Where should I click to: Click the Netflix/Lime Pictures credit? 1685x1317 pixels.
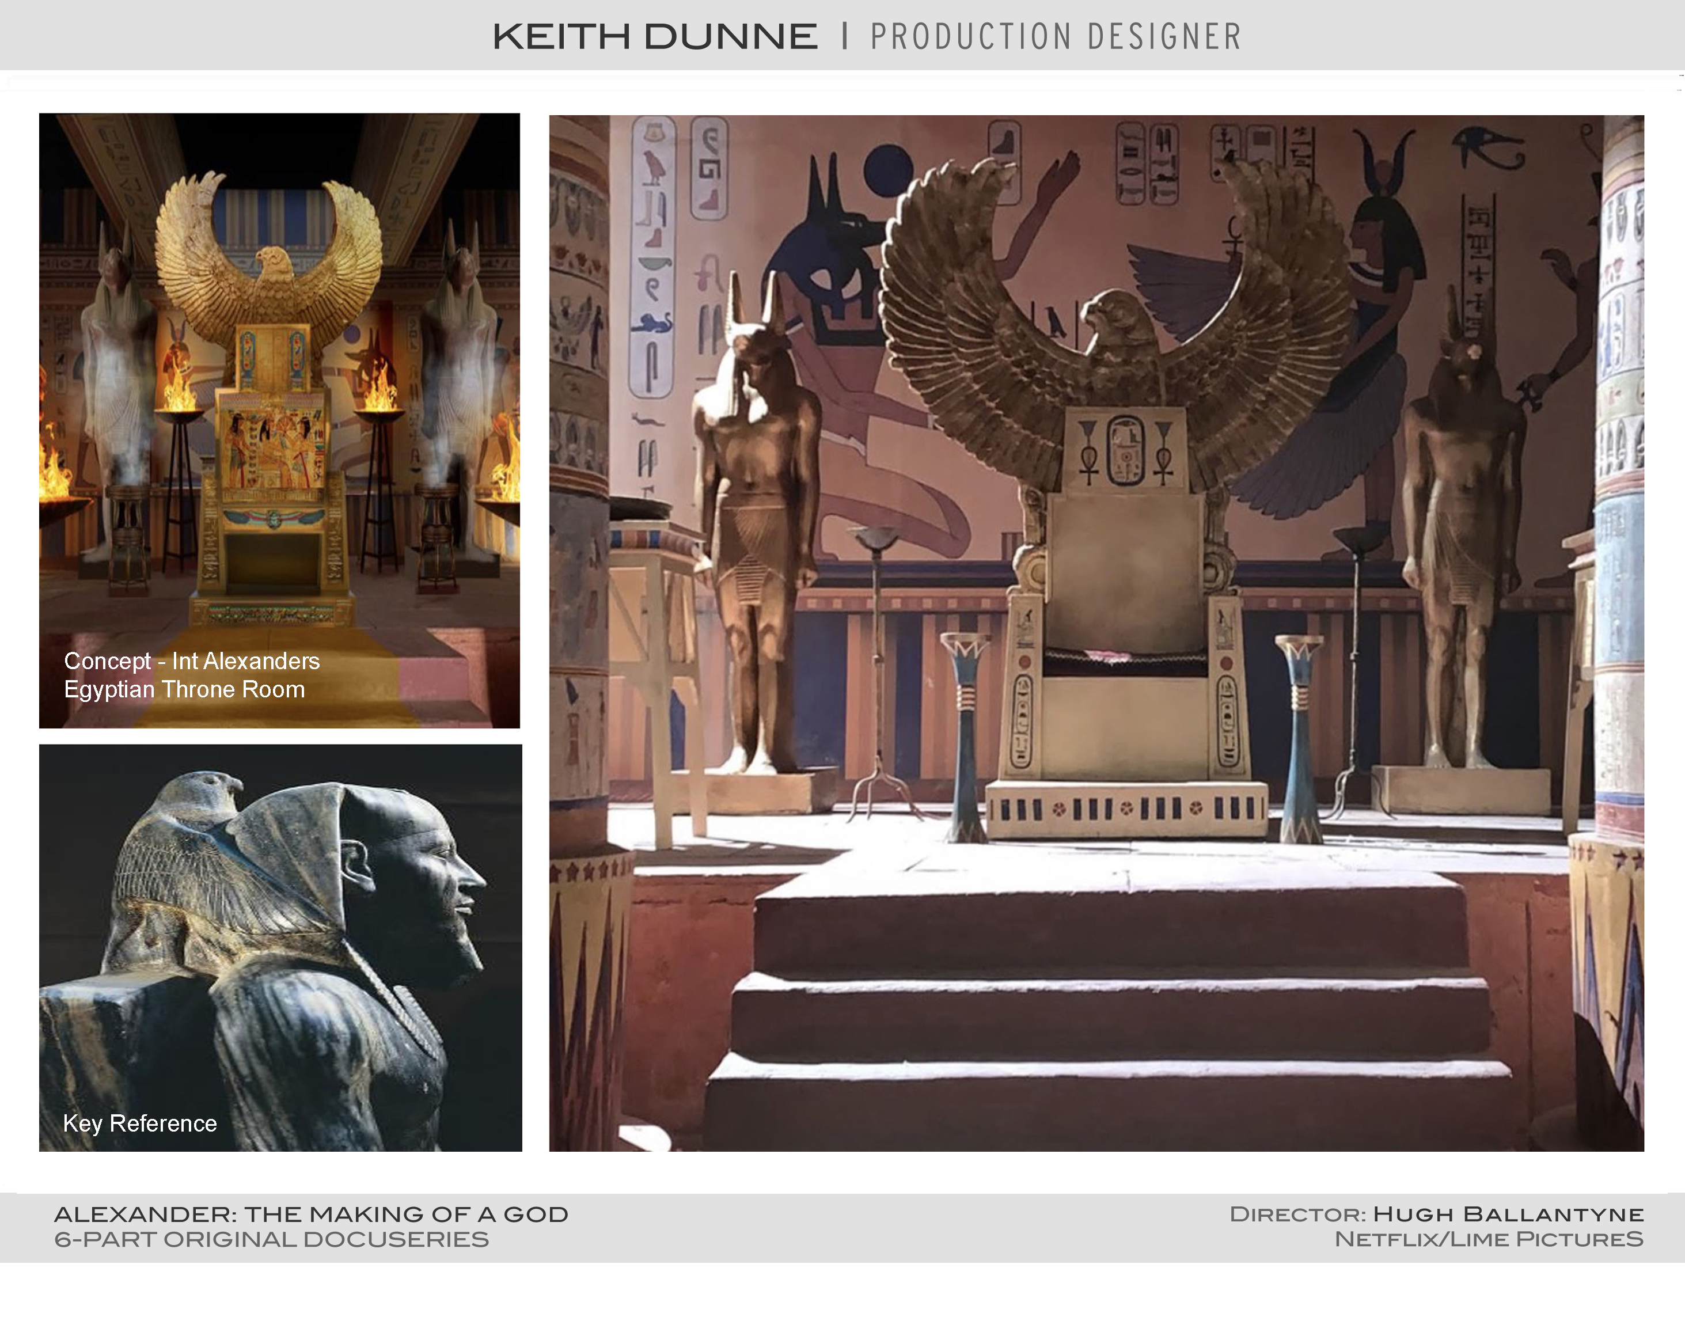[1489, 1240]
